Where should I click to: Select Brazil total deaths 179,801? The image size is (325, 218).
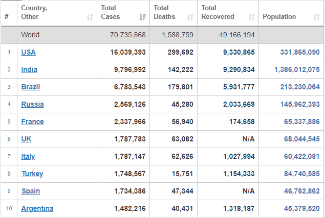(x=180, y=87)
